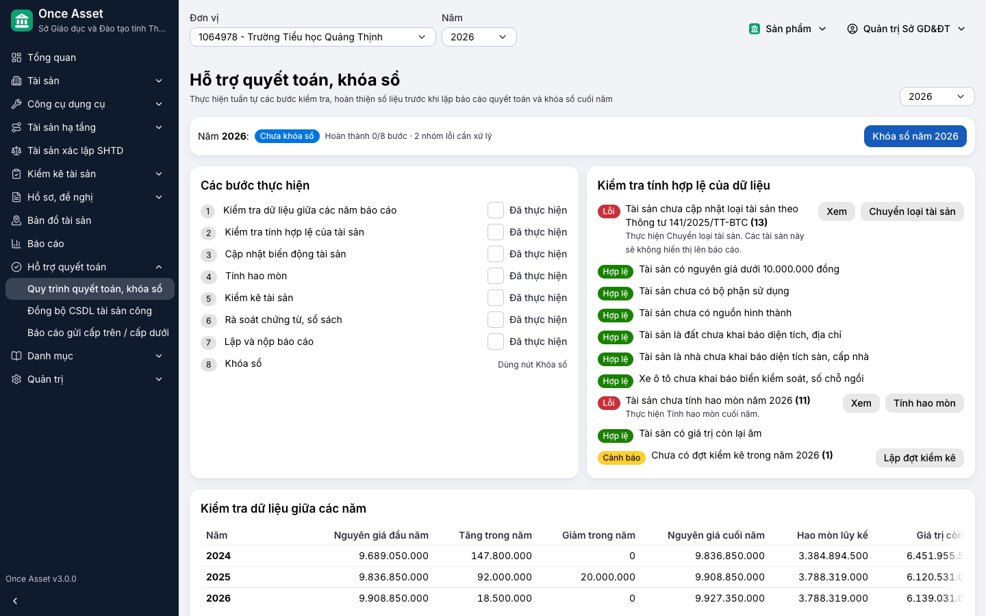The width and height of the screenshot is (986, 616).
Task: Collapse the Hỗ trợ quyết toán chevron
Action: [159, 267]
